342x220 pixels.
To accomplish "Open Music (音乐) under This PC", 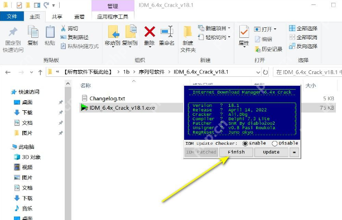I will pos(23,208).
